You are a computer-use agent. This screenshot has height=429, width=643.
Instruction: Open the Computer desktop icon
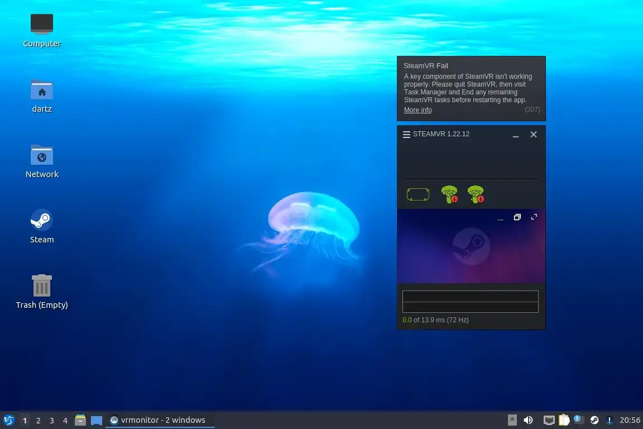point(42,30)
